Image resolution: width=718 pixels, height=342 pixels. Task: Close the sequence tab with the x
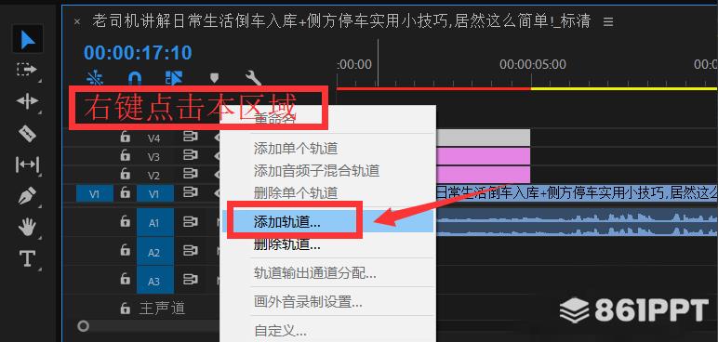(77, 21)
